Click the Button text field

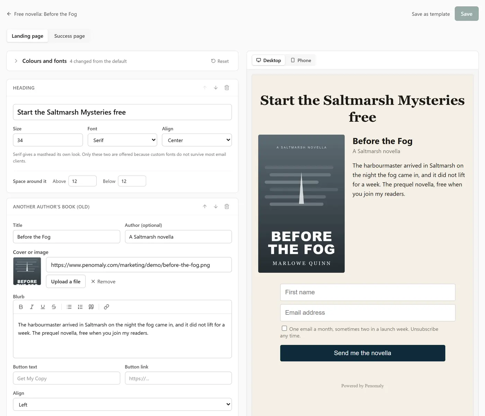click(67, 378)
